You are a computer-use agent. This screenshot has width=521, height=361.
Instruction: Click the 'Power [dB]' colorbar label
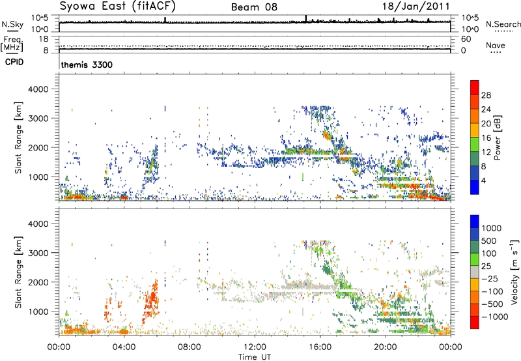(497, 137)
